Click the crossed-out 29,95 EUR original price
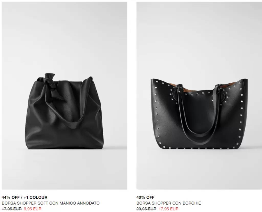This screenshot has height=212, width=262. 146,209
